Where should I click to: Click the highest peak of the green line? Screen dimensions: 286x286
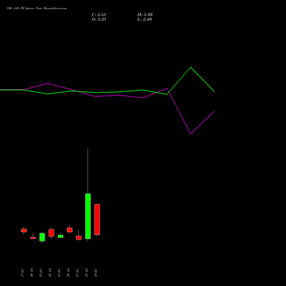click(190, 67)
